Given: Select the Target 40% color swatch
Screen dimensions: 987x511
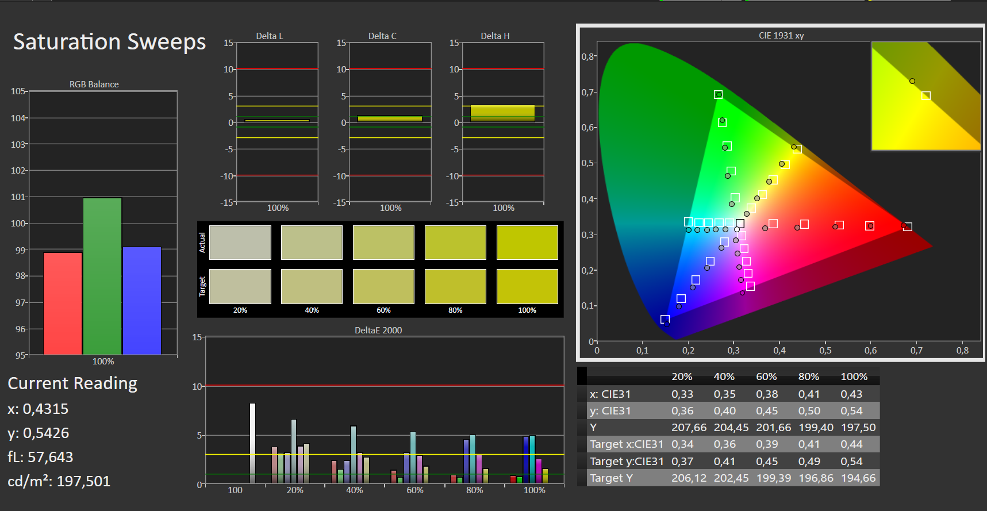Looking at the screenshot, I should [x=312, y=286].
